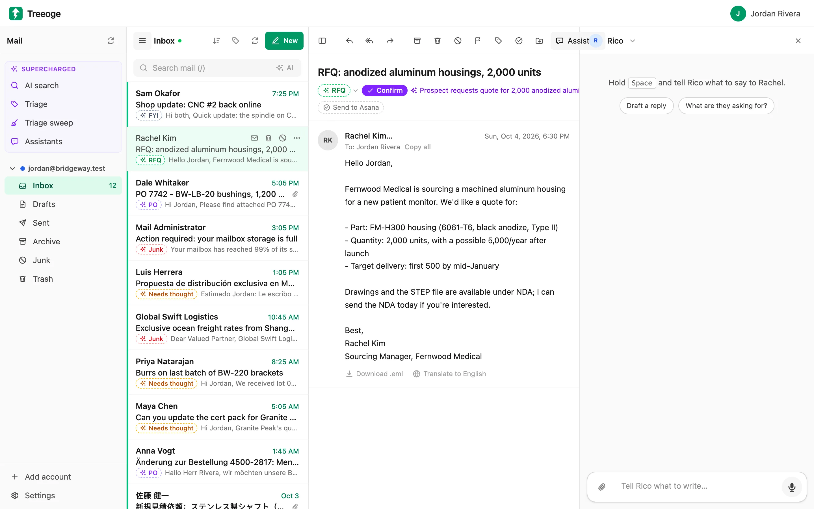The height and width of the screenshot is (509, 814).
Task: Download the .eml file
Action: tap(374, 374)
